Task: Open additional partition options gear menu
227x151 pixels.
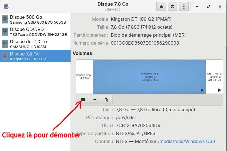Action: coord(107,100)
